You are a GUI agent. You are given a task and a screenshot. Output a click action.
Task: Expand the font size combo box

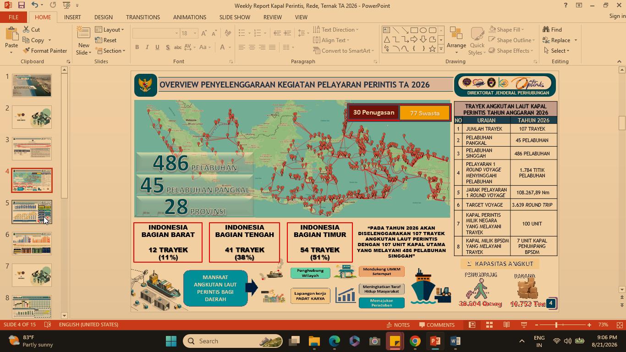pos(195,33)
